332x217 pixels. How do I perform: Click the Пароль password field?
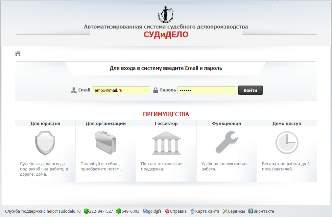[x=206, y=90]
